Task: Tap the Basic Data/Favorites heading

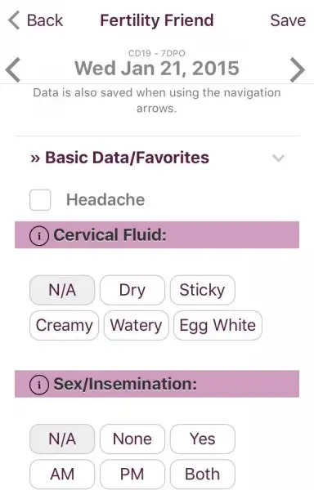Action: [x=119, y=158]
